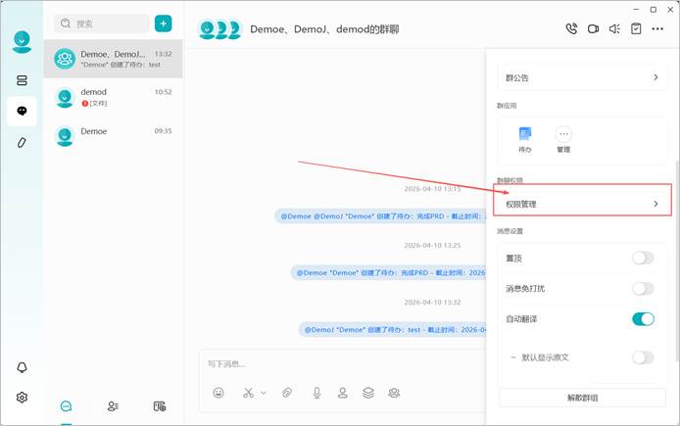Image resolution: width=680 pixels, height=426 pixels.
Task: Open notifications bell in sidebar
Action: (22, 367)
